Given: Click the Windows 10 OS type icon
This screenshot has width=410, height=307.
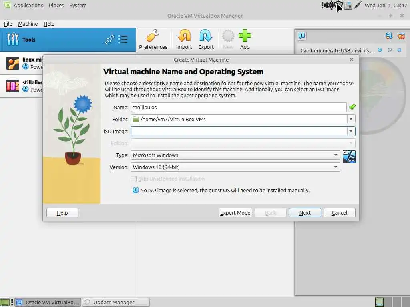Looking at the screenshot, I should 349,157.
